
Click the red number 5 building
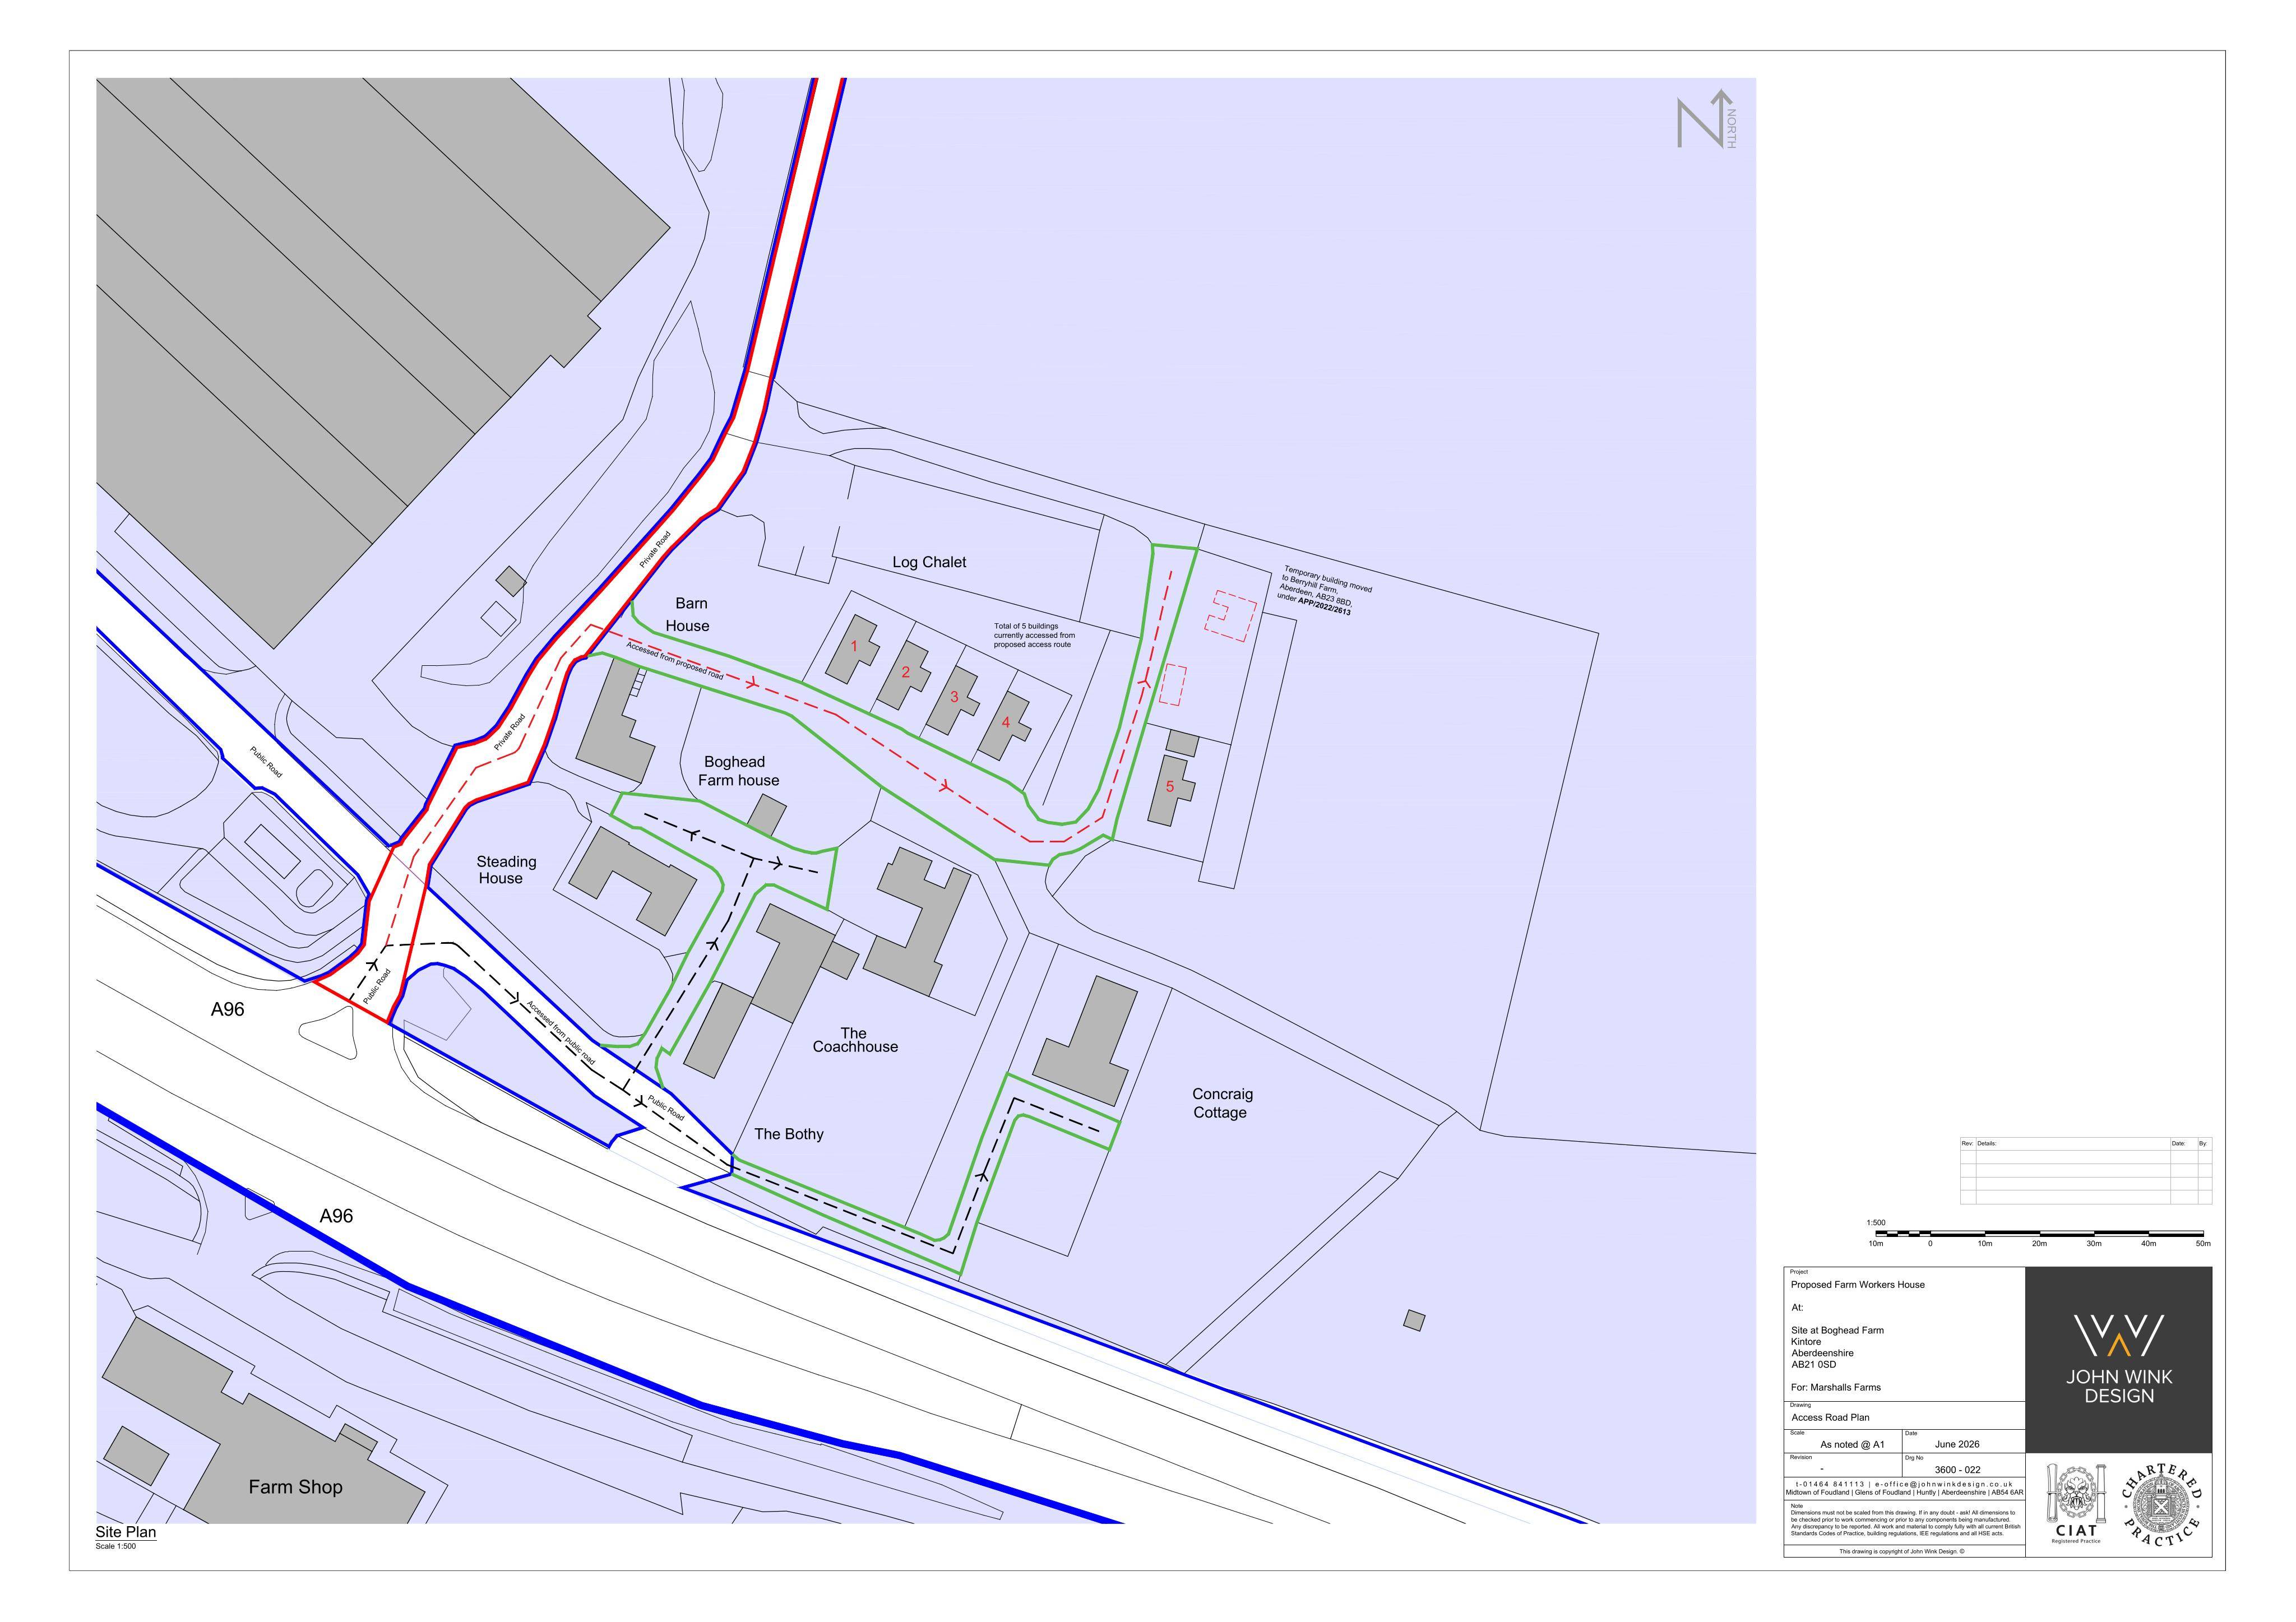1170,790
